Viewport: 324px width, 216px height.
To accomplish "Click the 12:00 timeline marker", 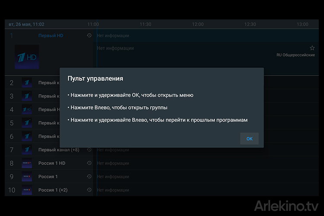I will point(198,24).
